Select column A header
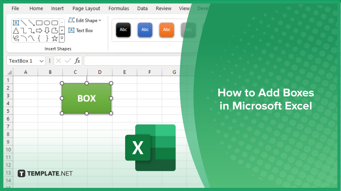This screenshot has width=341, height=191. coord(26,72)
